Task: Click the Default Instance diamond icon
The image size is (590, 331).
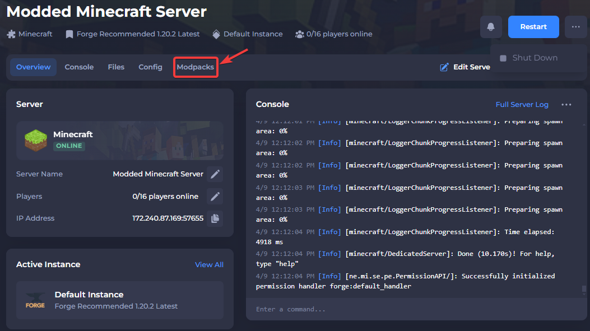Action: click(216, 34)
